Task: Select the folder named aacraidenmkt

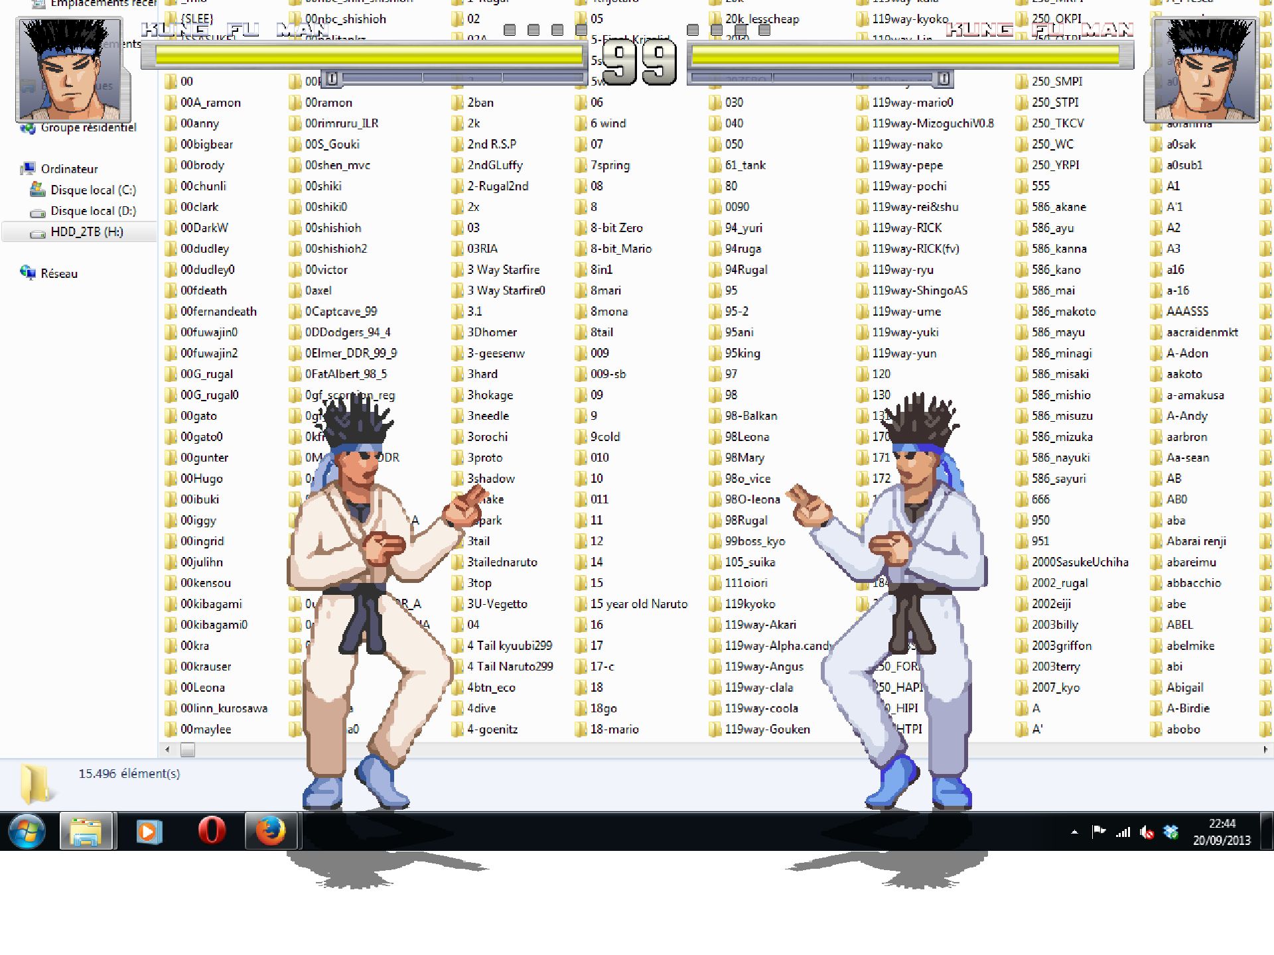Action: pos(1202,332)
